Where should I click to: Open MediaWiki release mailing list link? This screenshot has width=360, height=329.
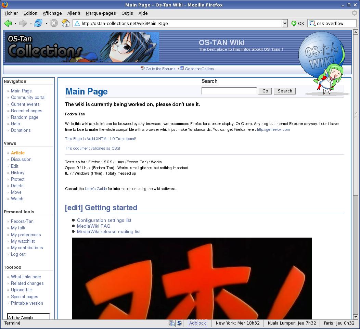(108, 231)
